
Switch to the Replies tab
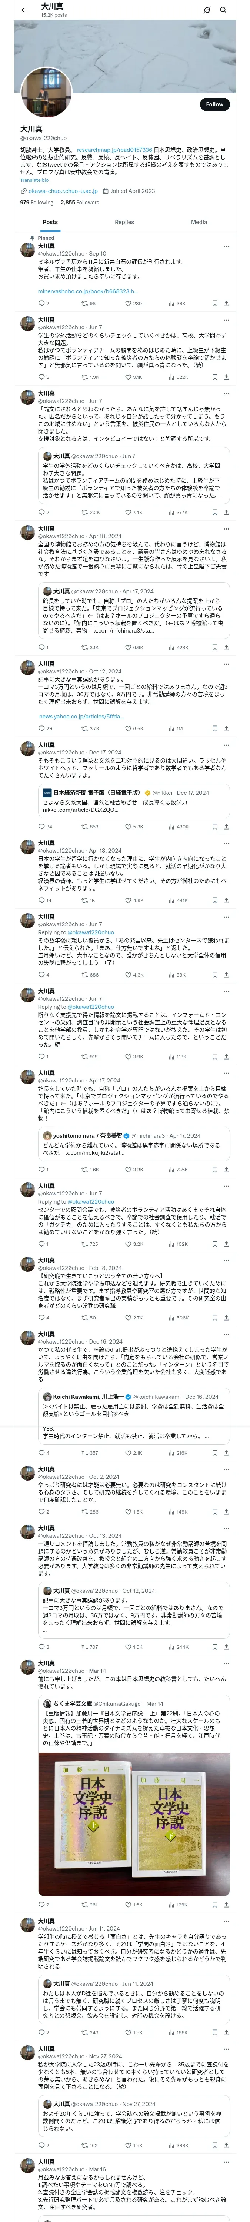(x=124, y=223)
